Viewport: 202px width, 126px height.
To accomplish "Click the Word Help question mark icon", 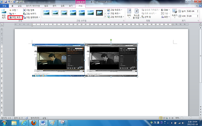I will click(x=200, y=6).
